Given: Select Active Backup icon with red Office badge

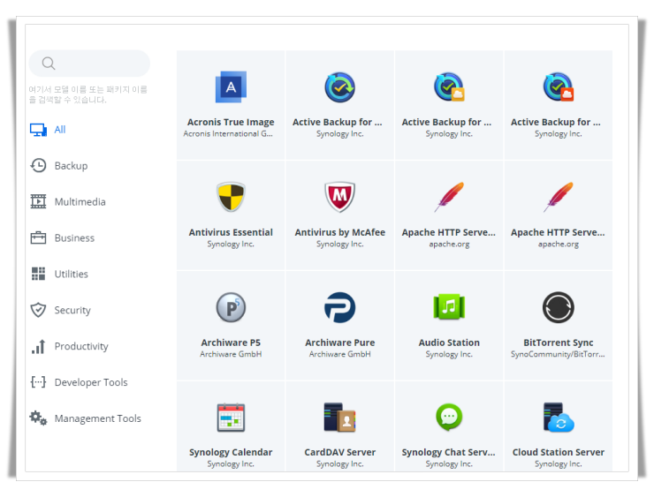Looking at the screenshot, I should 559,87.
